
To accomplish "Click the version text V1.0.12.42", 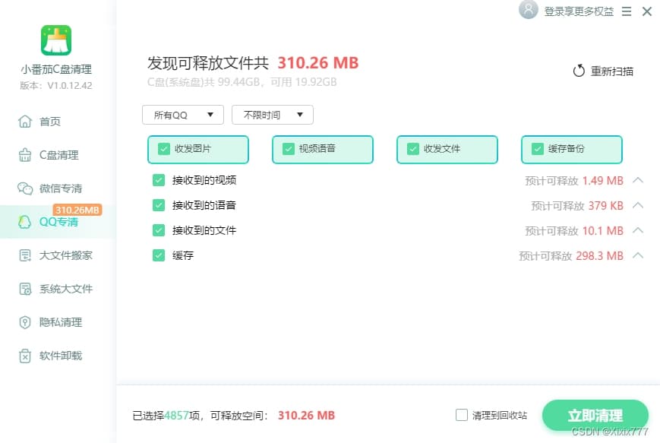I will click(x=56, y=85).
